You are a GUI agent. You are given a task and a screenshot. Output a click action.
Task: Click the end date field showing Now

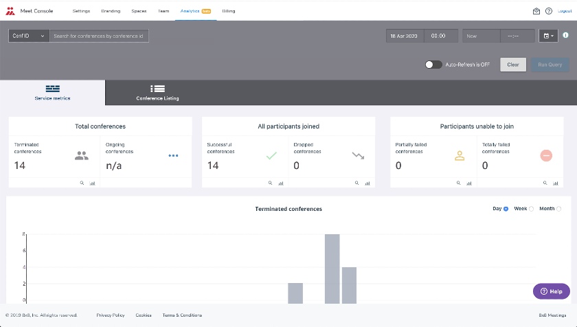coord(482,36)
